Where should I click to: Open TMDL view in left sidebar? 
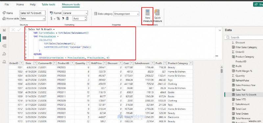tap(4, 62)
